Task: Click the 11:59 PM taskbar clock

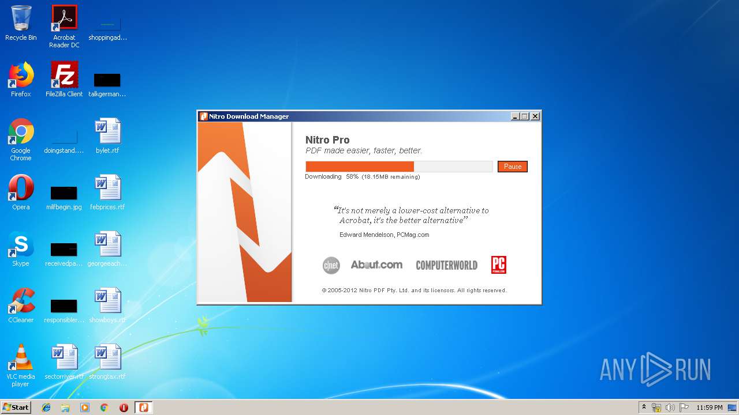Action: pyautogui.click(x=709, y=408)
